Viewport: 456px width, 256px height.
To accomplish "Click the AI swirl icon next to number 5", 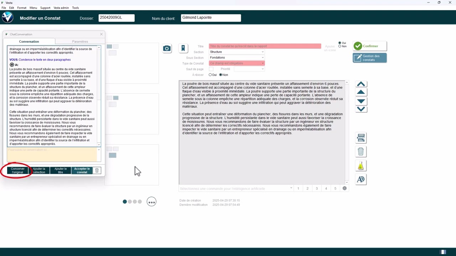I will (344, 188).
